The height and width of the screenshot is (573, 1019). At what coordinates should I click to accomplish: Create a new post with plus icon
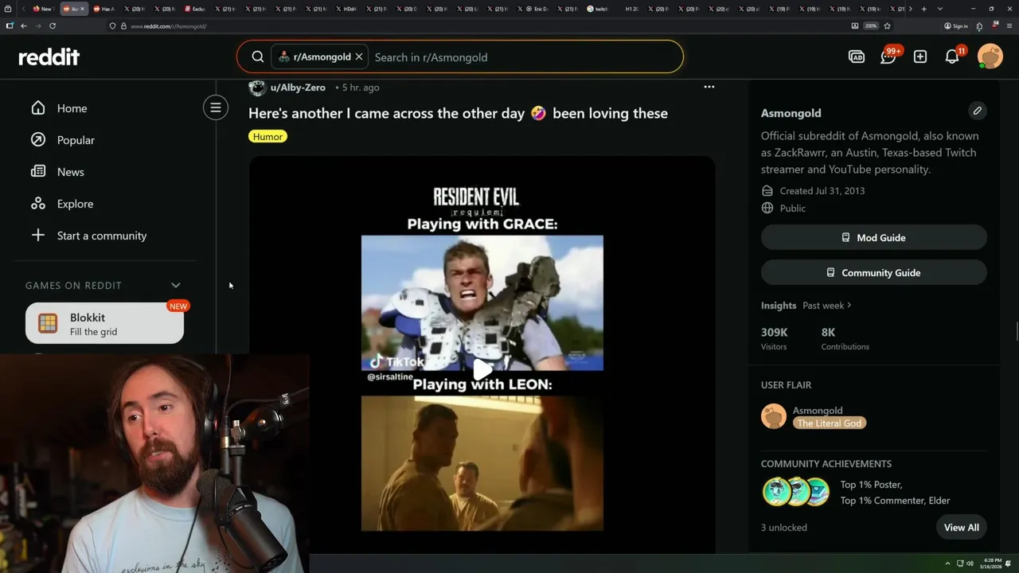point(920,57)
